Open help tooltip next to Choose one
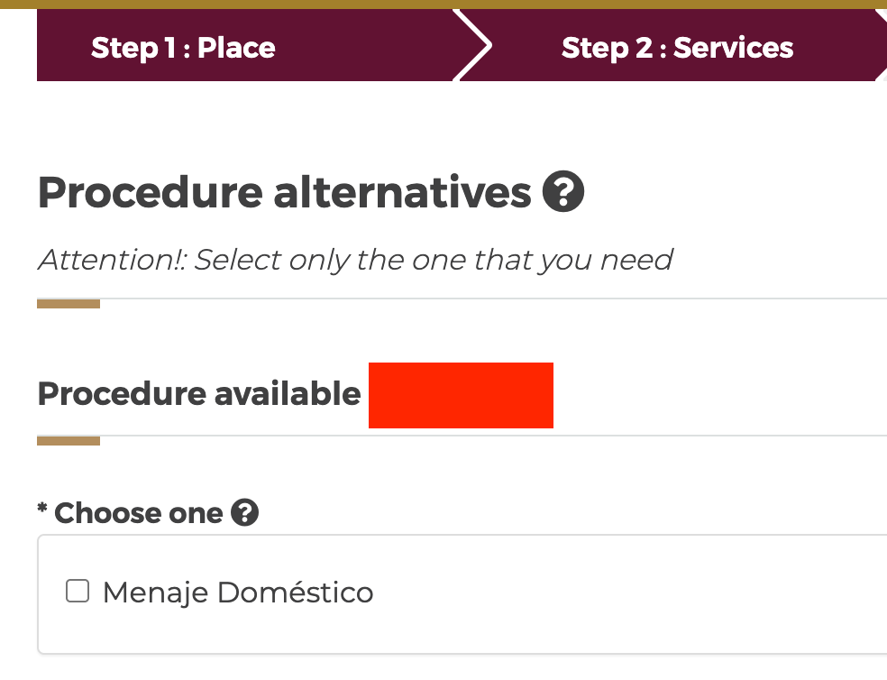The image size is (887, 680). pyautogui.click(x=244, y=513)
